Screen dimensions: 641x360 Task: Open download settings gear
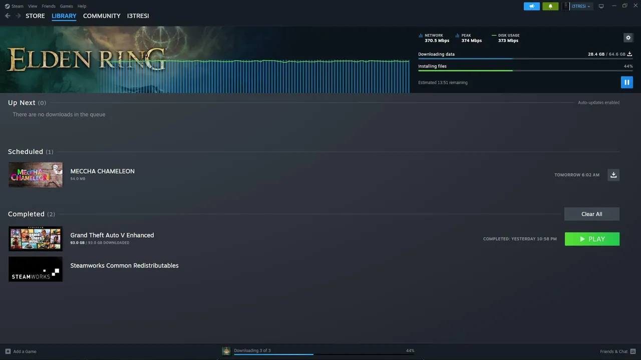coord(628,37)
